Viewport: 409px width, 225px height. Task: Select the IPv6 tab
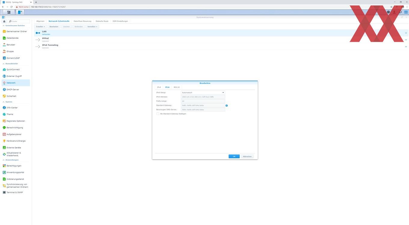point(167,87)
